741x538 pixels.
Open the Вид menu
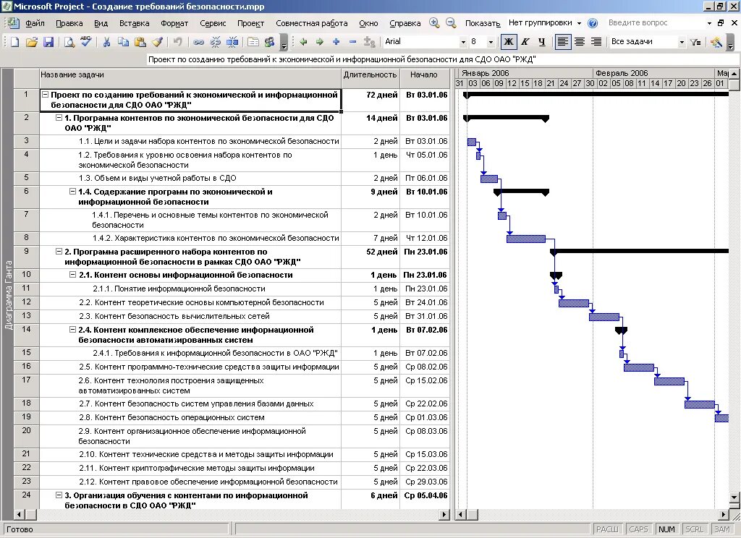[x=101, y=23]
